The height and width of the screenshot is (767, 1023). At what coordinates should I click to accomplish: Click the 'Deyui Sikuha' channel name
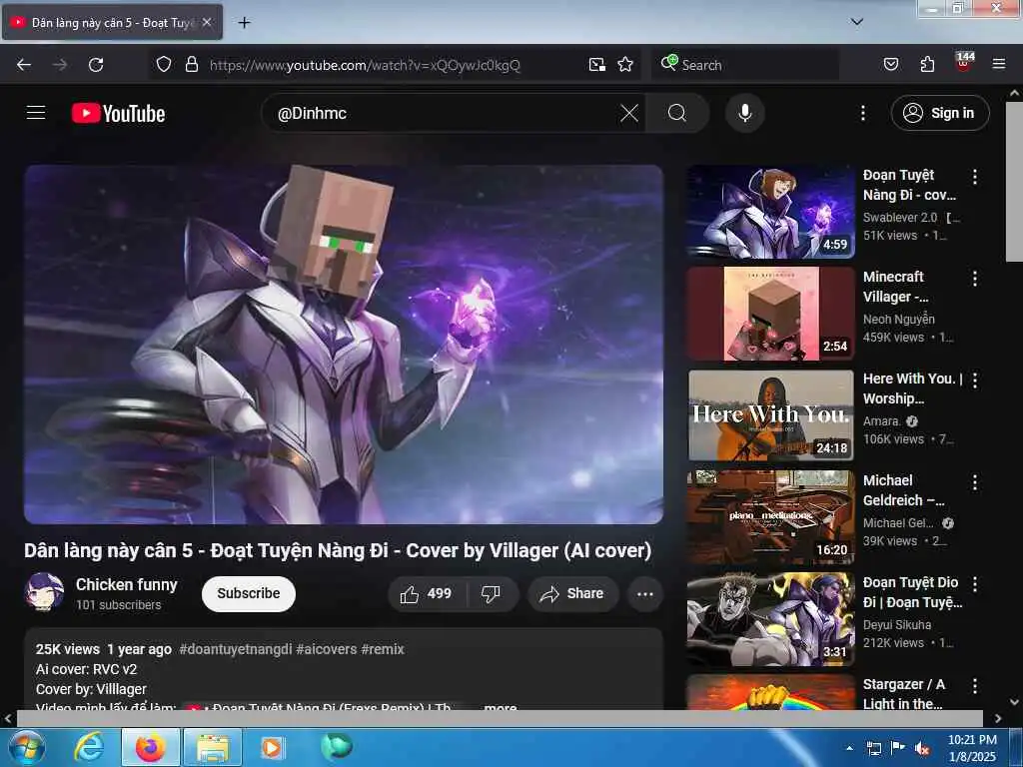click(897, 625)
